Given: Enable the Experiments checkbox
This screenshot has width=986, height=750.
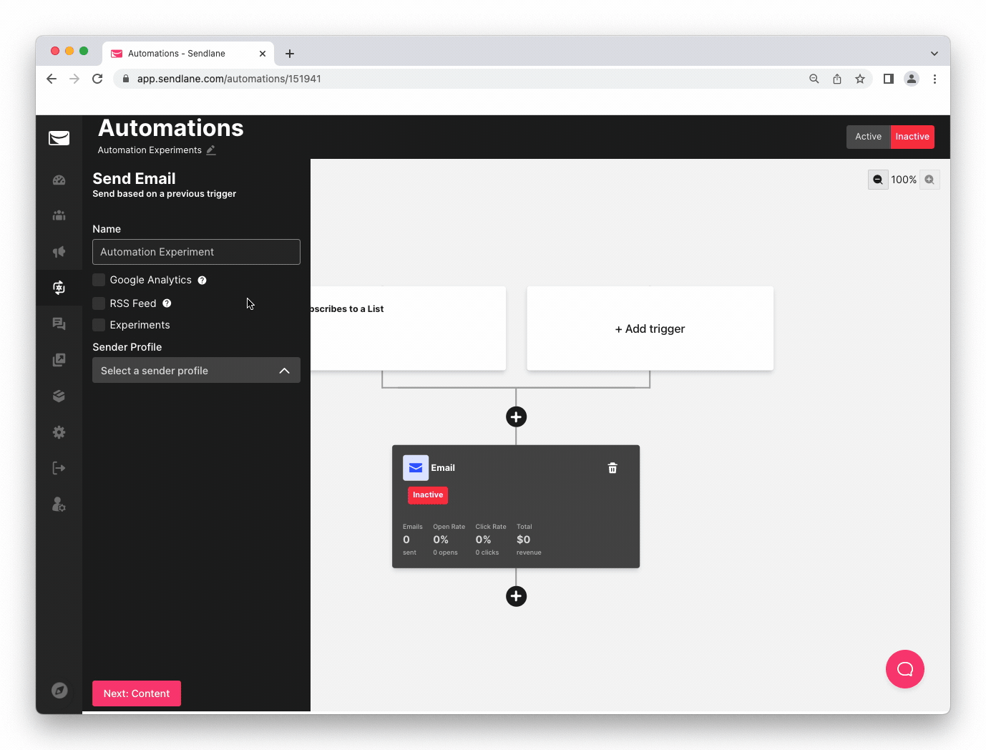Looking at the screenshot, I should (x=99, y=325).
